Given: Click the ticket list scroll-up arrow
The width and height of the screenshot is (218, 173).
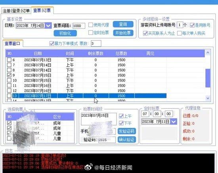Looking at the screenshot, I should point(208,53).
